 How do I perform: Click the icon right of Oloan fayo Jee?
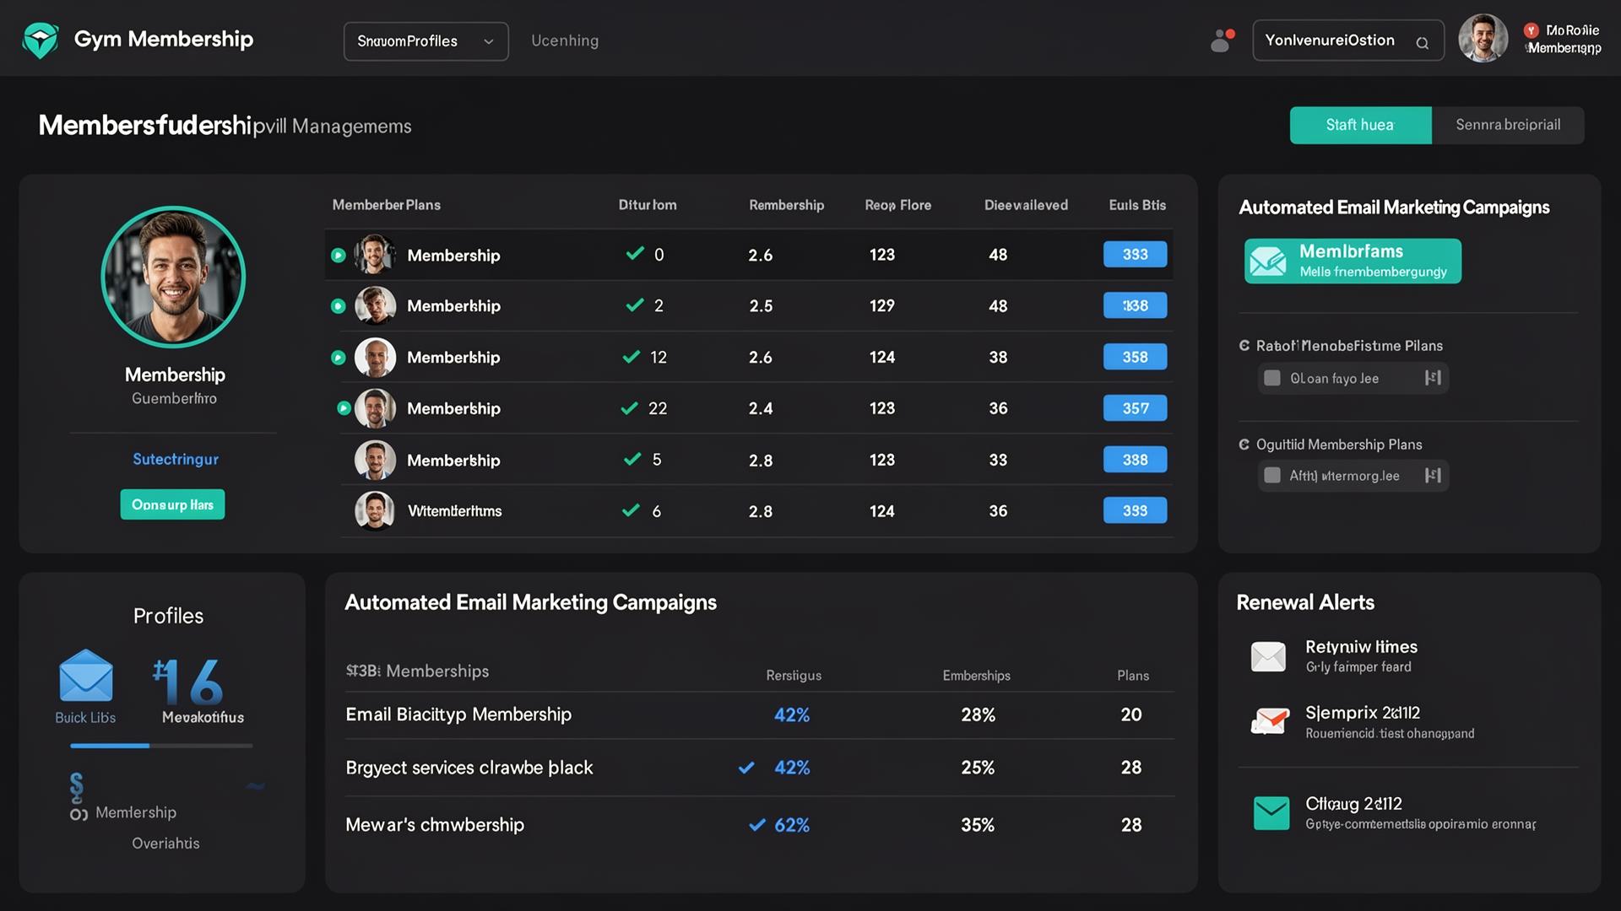point(1433,378)
